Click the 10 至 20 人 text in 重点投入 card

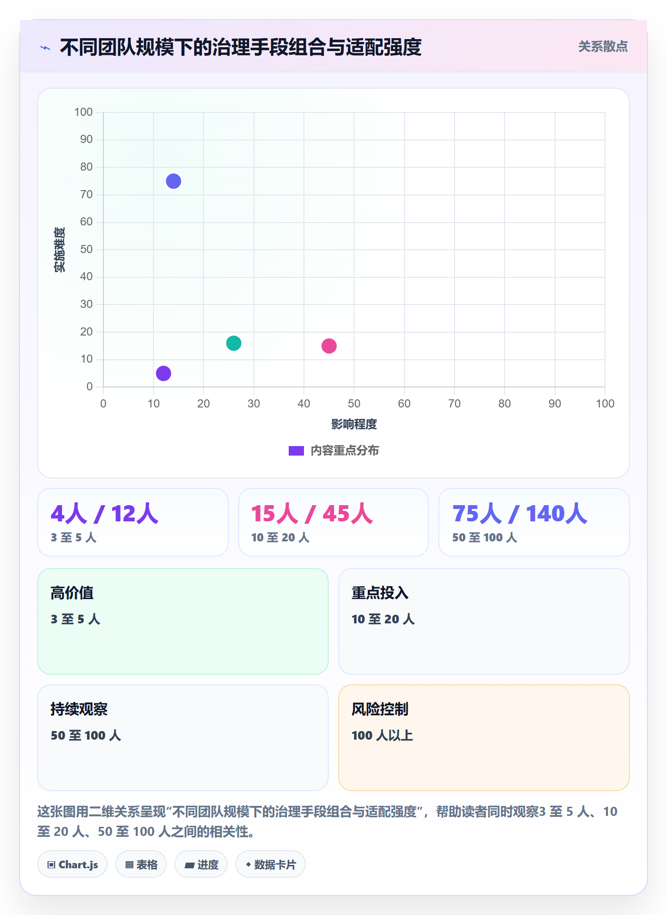click(383, 619)
